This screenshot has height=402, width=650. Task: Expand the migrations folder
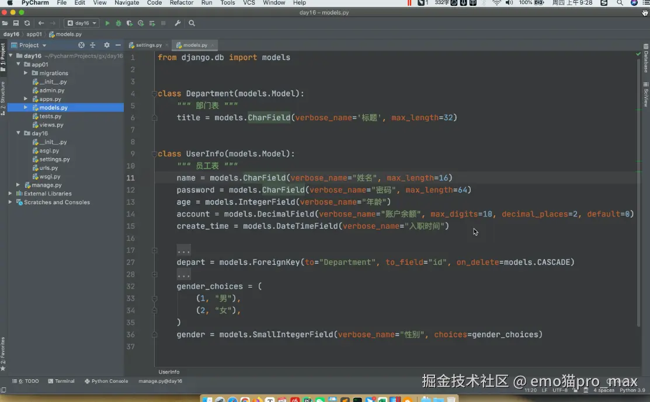(26, 73)
